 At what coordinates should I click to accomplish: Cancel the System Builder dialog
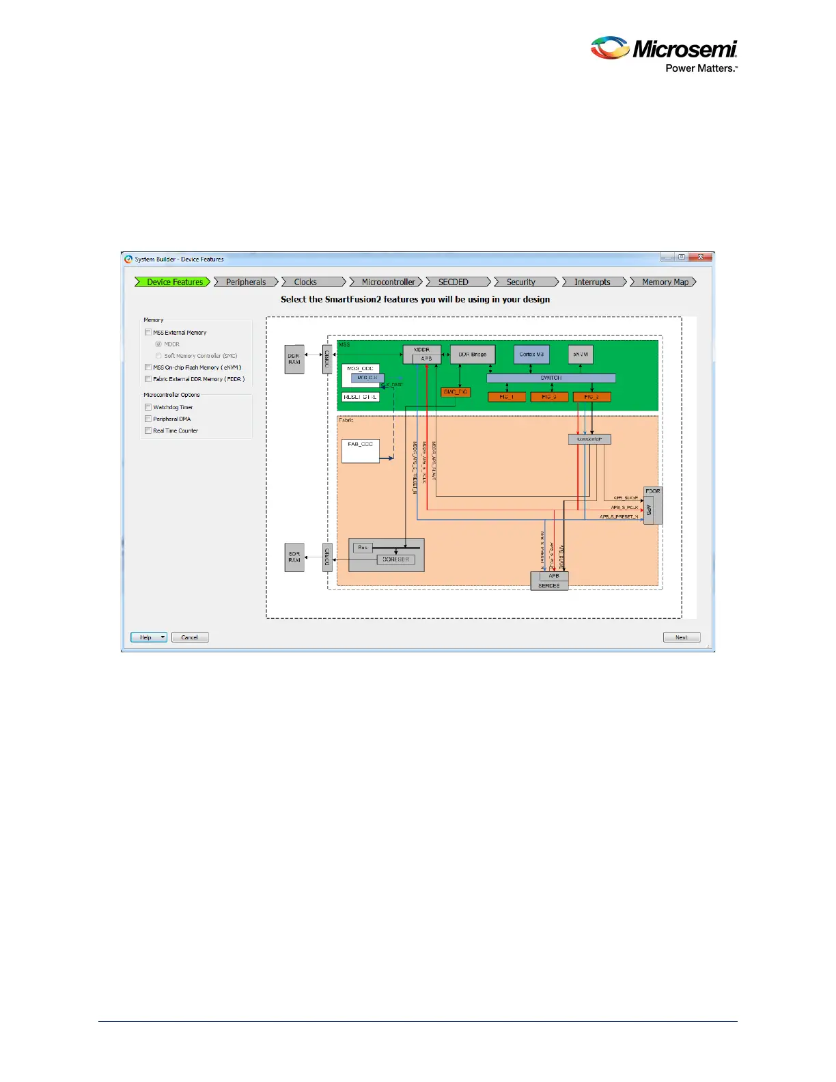190,637
